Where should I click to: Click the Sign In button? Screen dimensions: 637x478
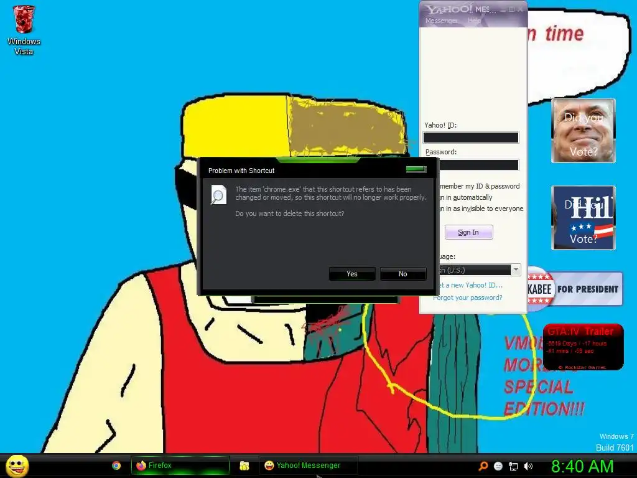coord(468,232)
